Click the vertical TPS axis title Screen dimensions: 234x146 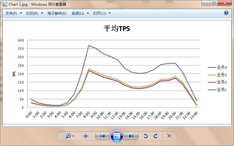click(x=14, y=74)
